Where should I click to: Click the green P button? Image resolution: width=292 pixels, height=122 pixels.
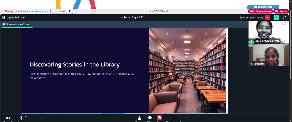pos(276,17)
